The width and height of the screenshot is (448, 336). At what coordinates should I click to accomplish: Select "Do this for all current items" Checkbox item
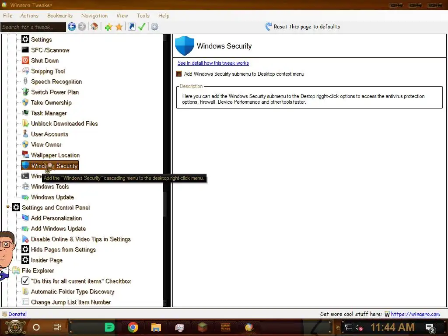[x=81, y=281]
